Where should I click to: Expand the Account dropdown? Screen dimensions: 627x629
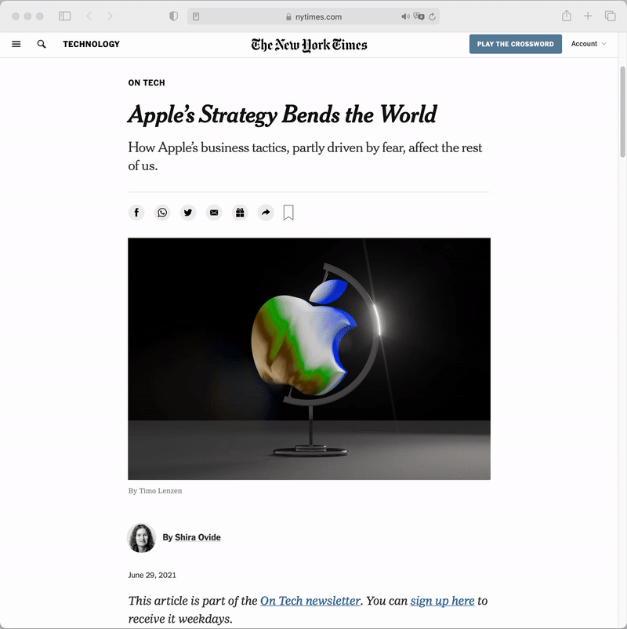(588, 44)
